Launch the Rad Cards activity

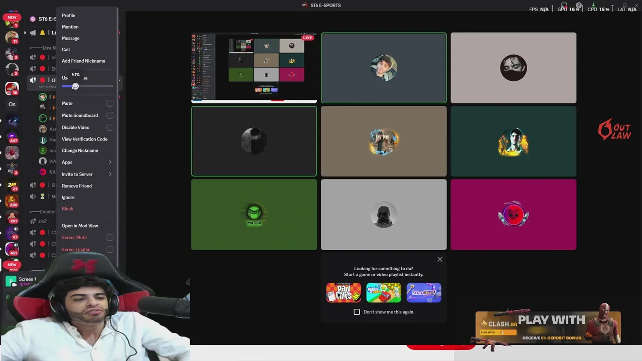click(x=344, y=293)
